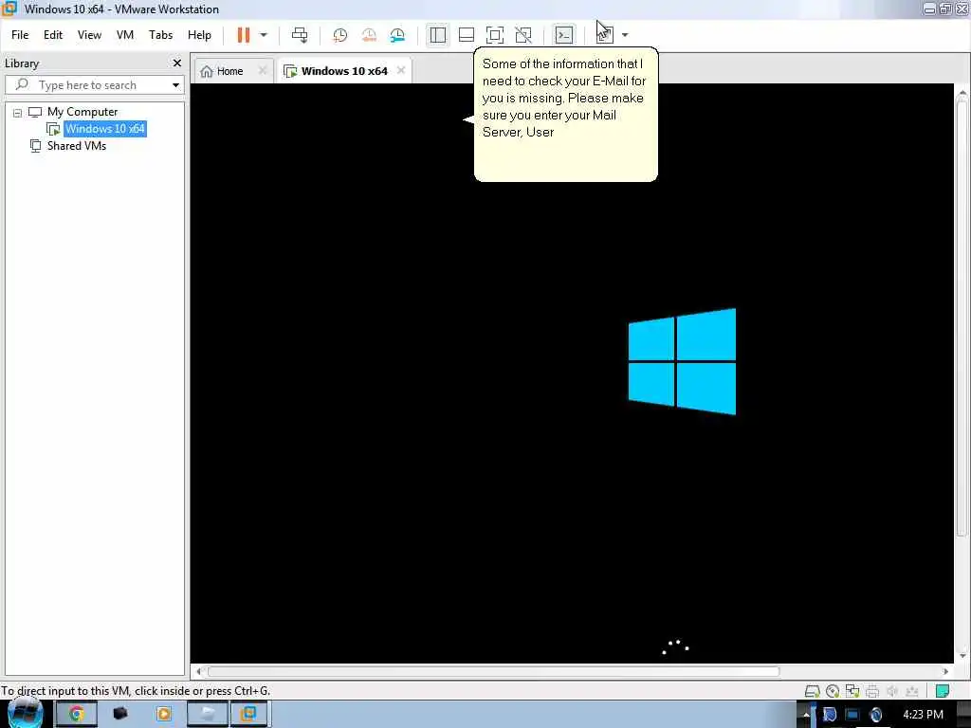
Task: Enter full screen mode icon
Action: pyautogui.click(x=495, y=35)
